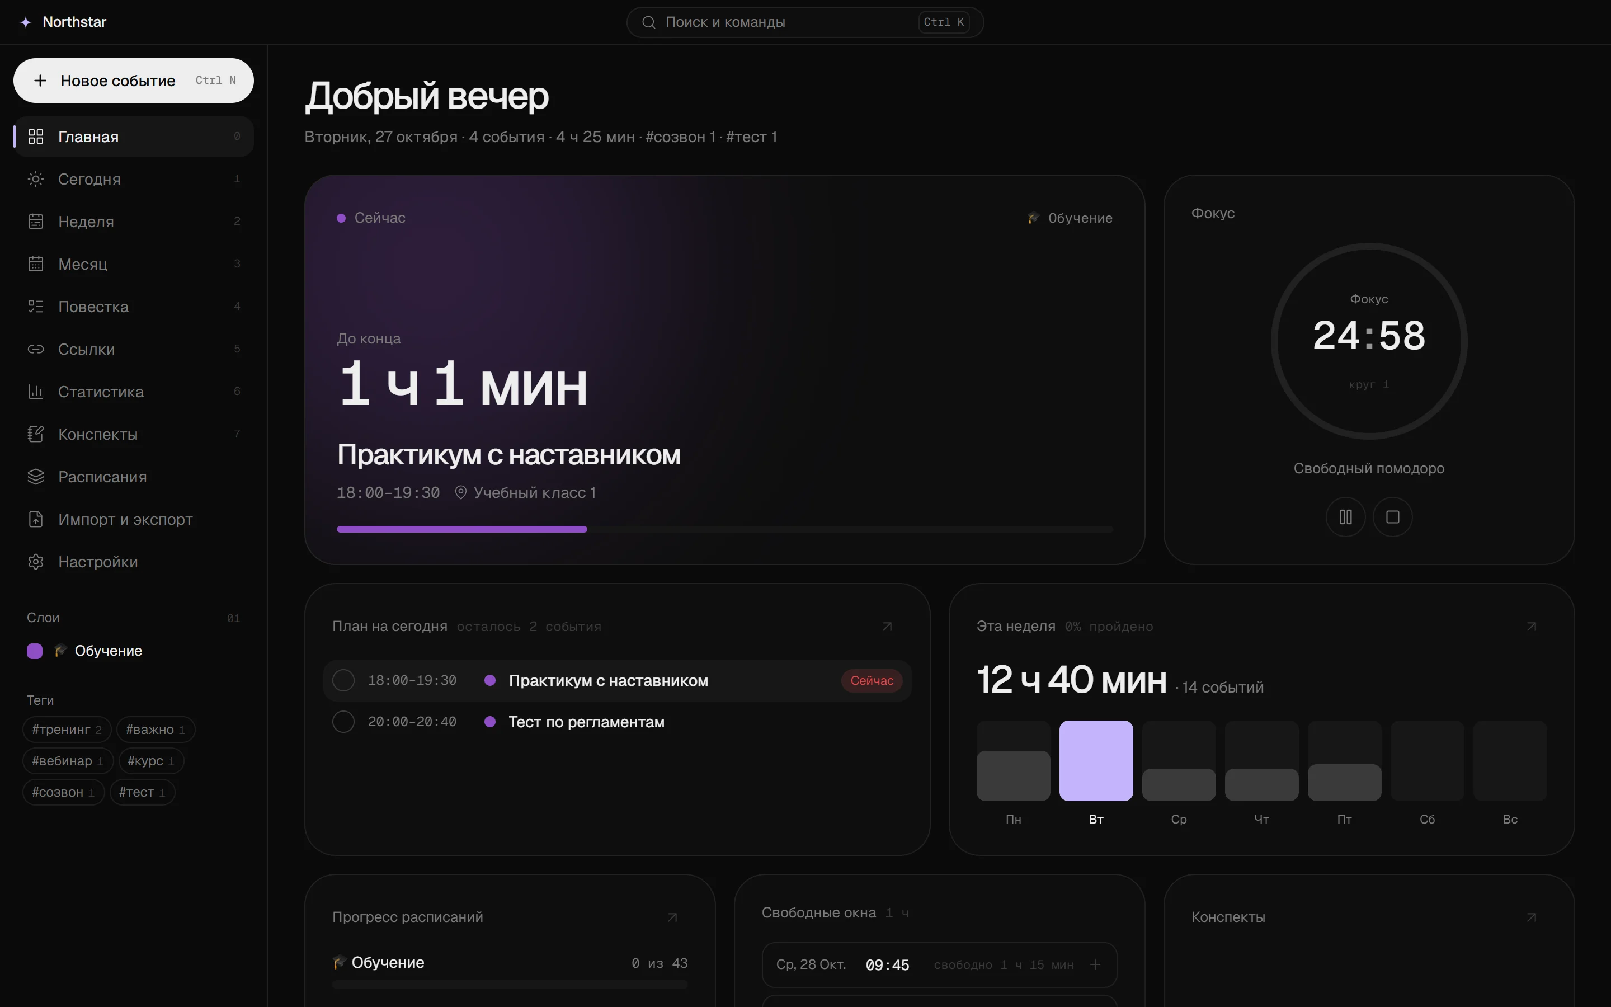Viewport: 1611px width, 1007px height.
Task: Filter by #курс tag
Action: pos(151,761)
